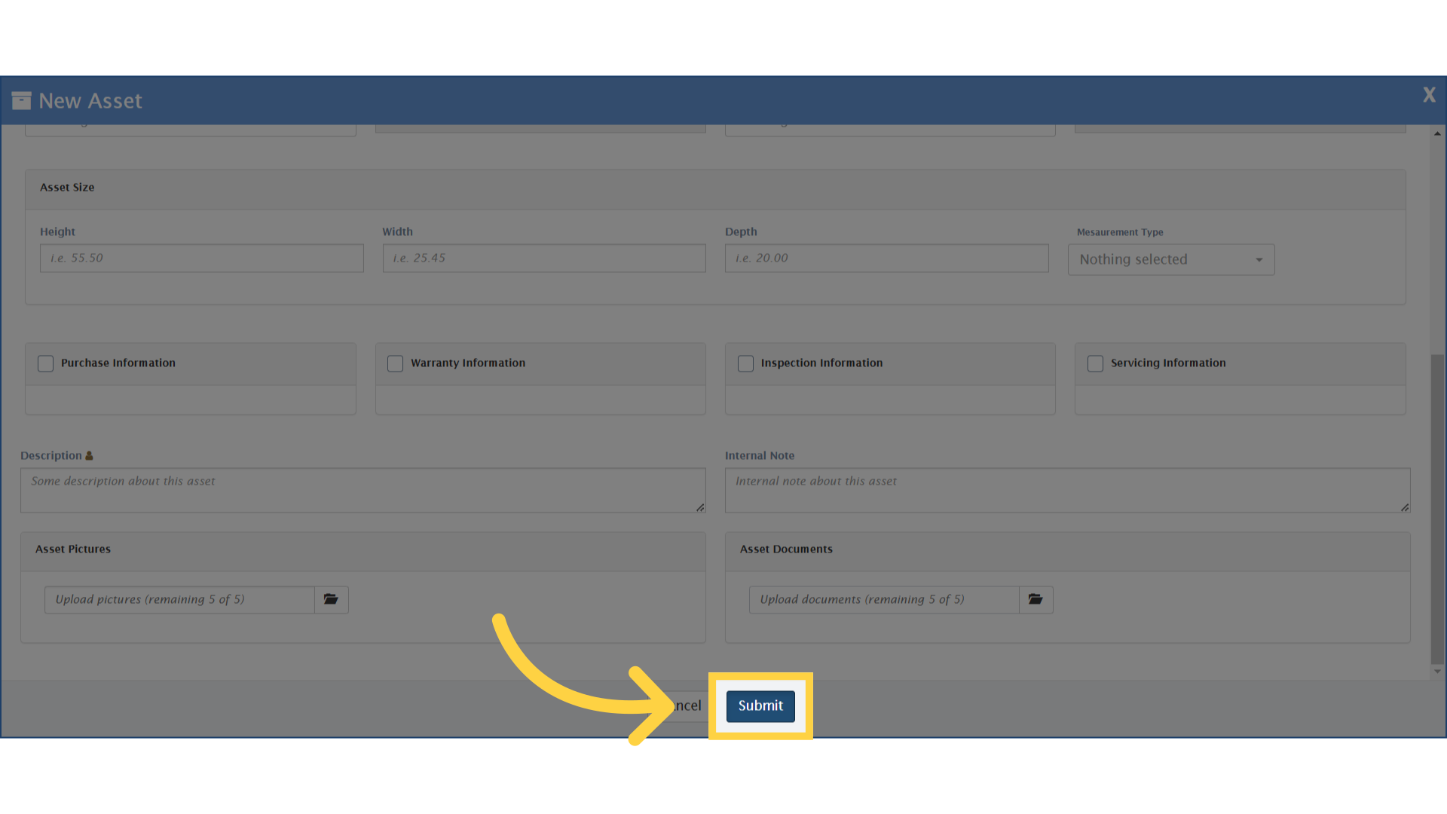The height and width of the screenshot is (814, 1447).
Task: Close the New Asset dialog with the X
Action: click(x=1429, y=95)
